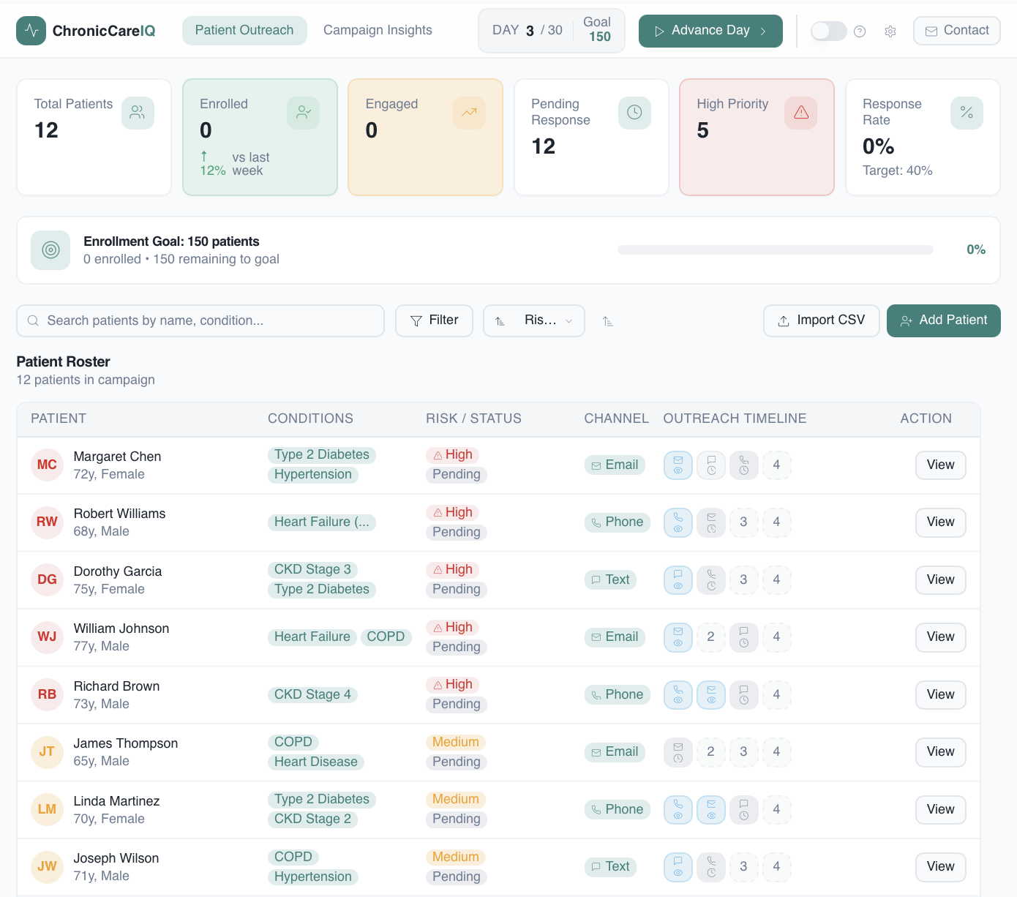Click Linda Martinez's Phone channel badge

pos(618,810)
